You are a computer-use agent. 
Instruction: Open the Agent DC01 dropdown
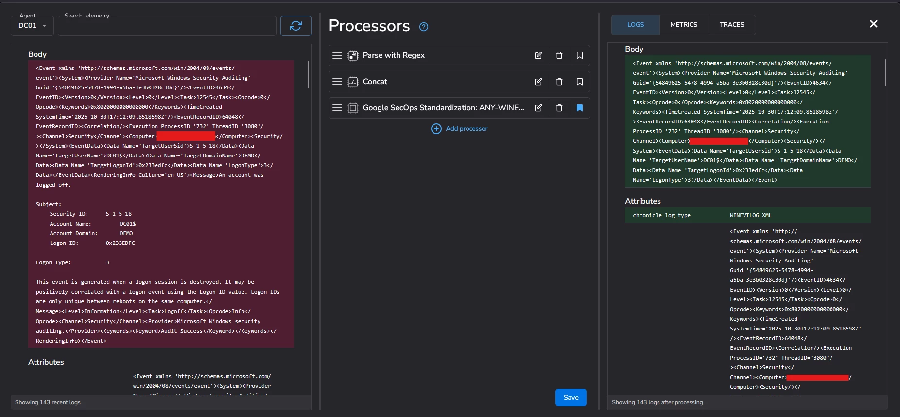tap(33, 26)
